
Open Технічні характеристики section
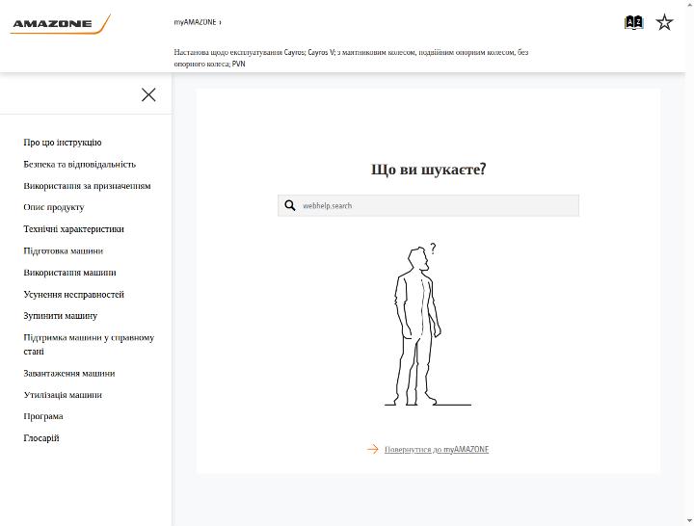73,229
